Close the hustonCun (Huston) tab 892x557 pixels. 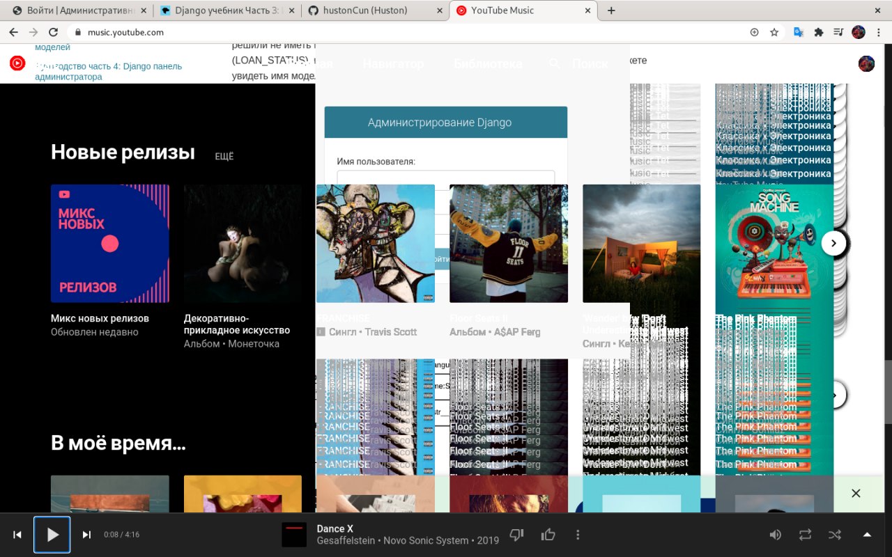point(439,10)
